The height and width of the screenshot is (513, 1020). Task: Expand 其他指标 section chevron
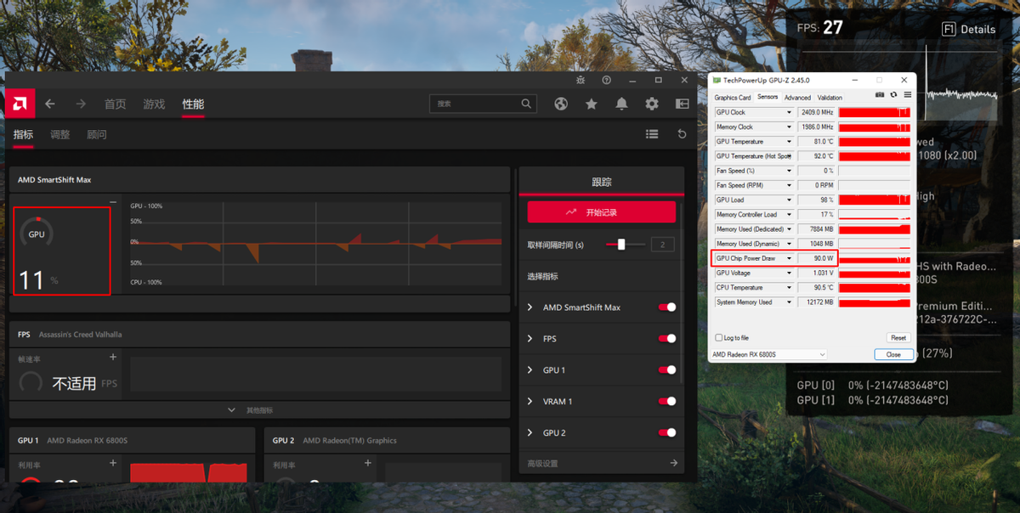[232, 410]
